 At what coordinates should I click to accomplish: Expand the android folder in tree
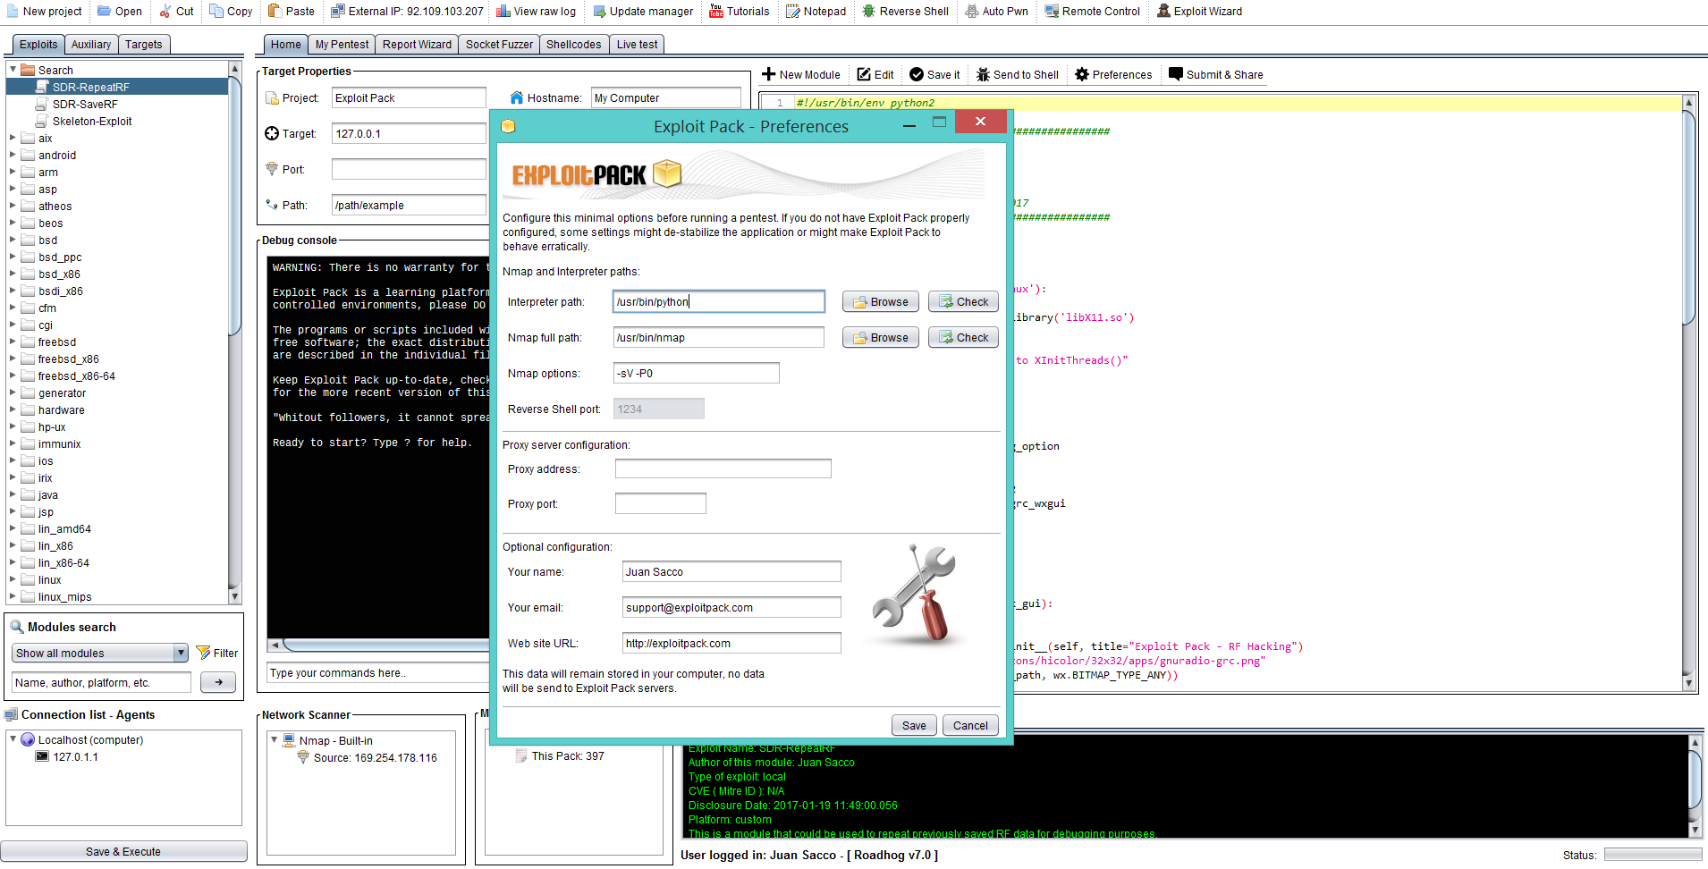click(13, 155)
